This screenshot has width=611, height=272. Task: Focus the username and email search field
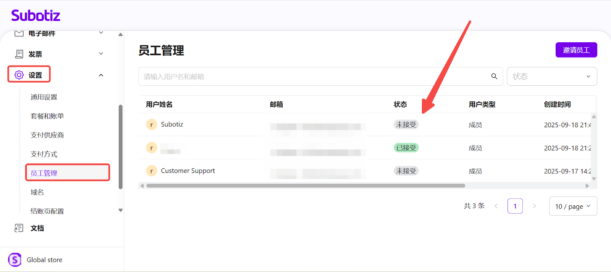pos(313,77)
